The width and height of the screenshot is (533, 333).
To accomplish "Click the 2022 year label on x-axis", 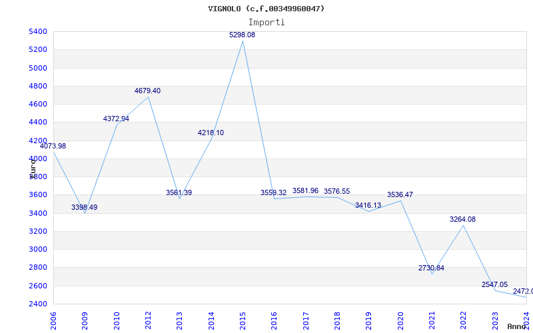I will (x=463, y=321).
